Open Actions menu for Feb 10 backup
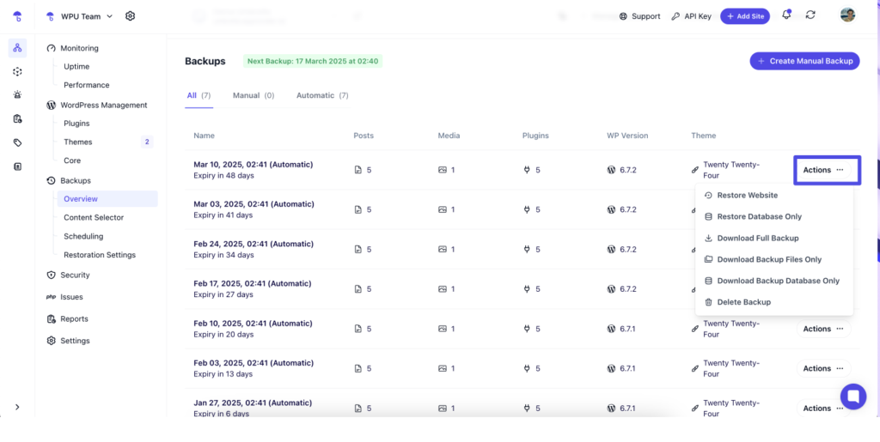This screenshot has height=442, width=880. pos(823,329)
